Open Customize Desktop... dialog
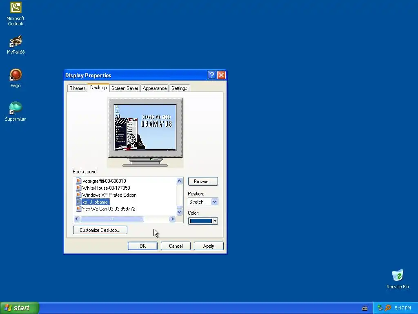 click(100, 230)
